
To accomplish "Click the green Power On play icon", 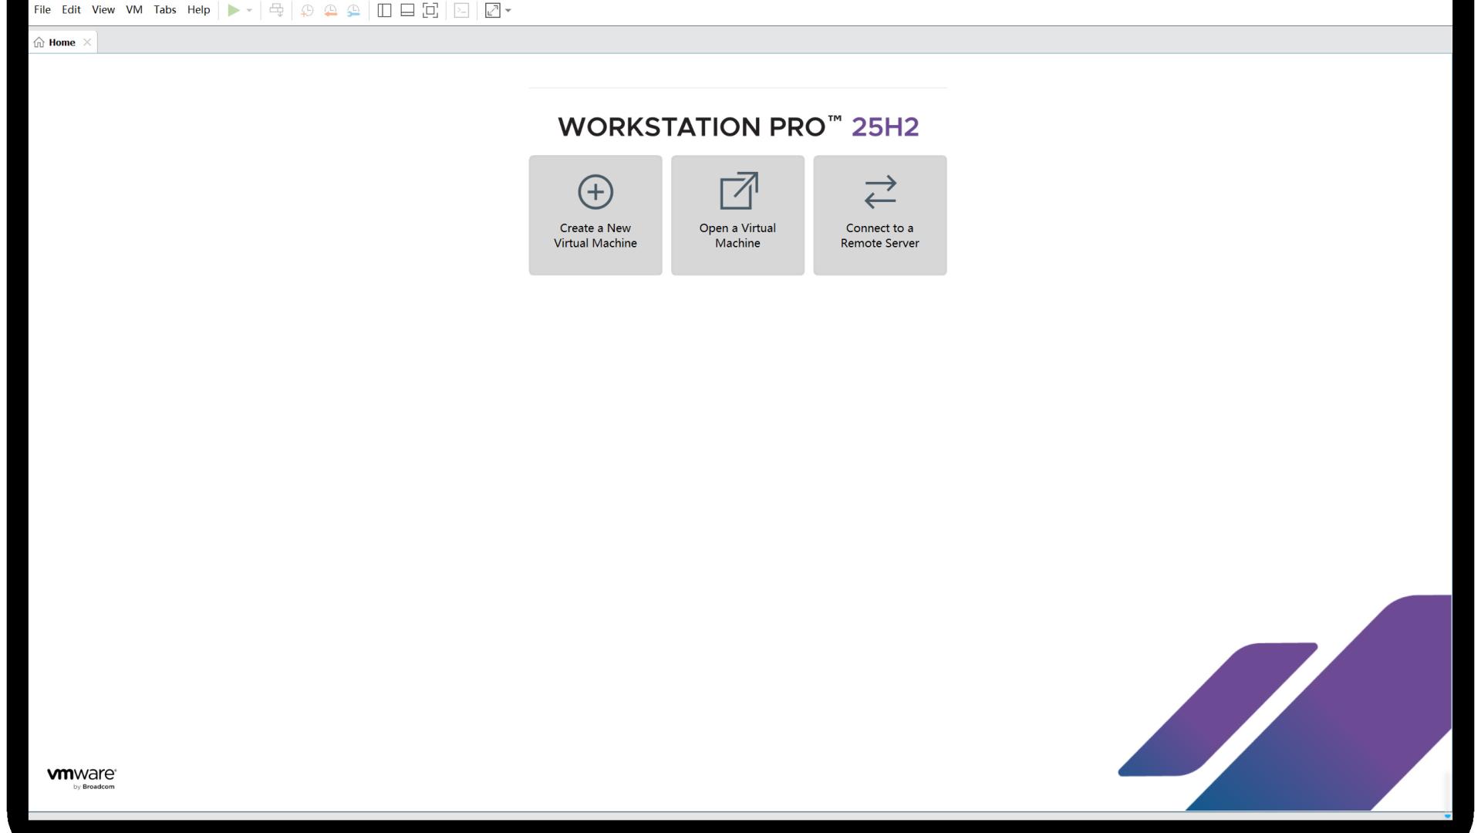I will pyautogui.click(x=233, y=10).
